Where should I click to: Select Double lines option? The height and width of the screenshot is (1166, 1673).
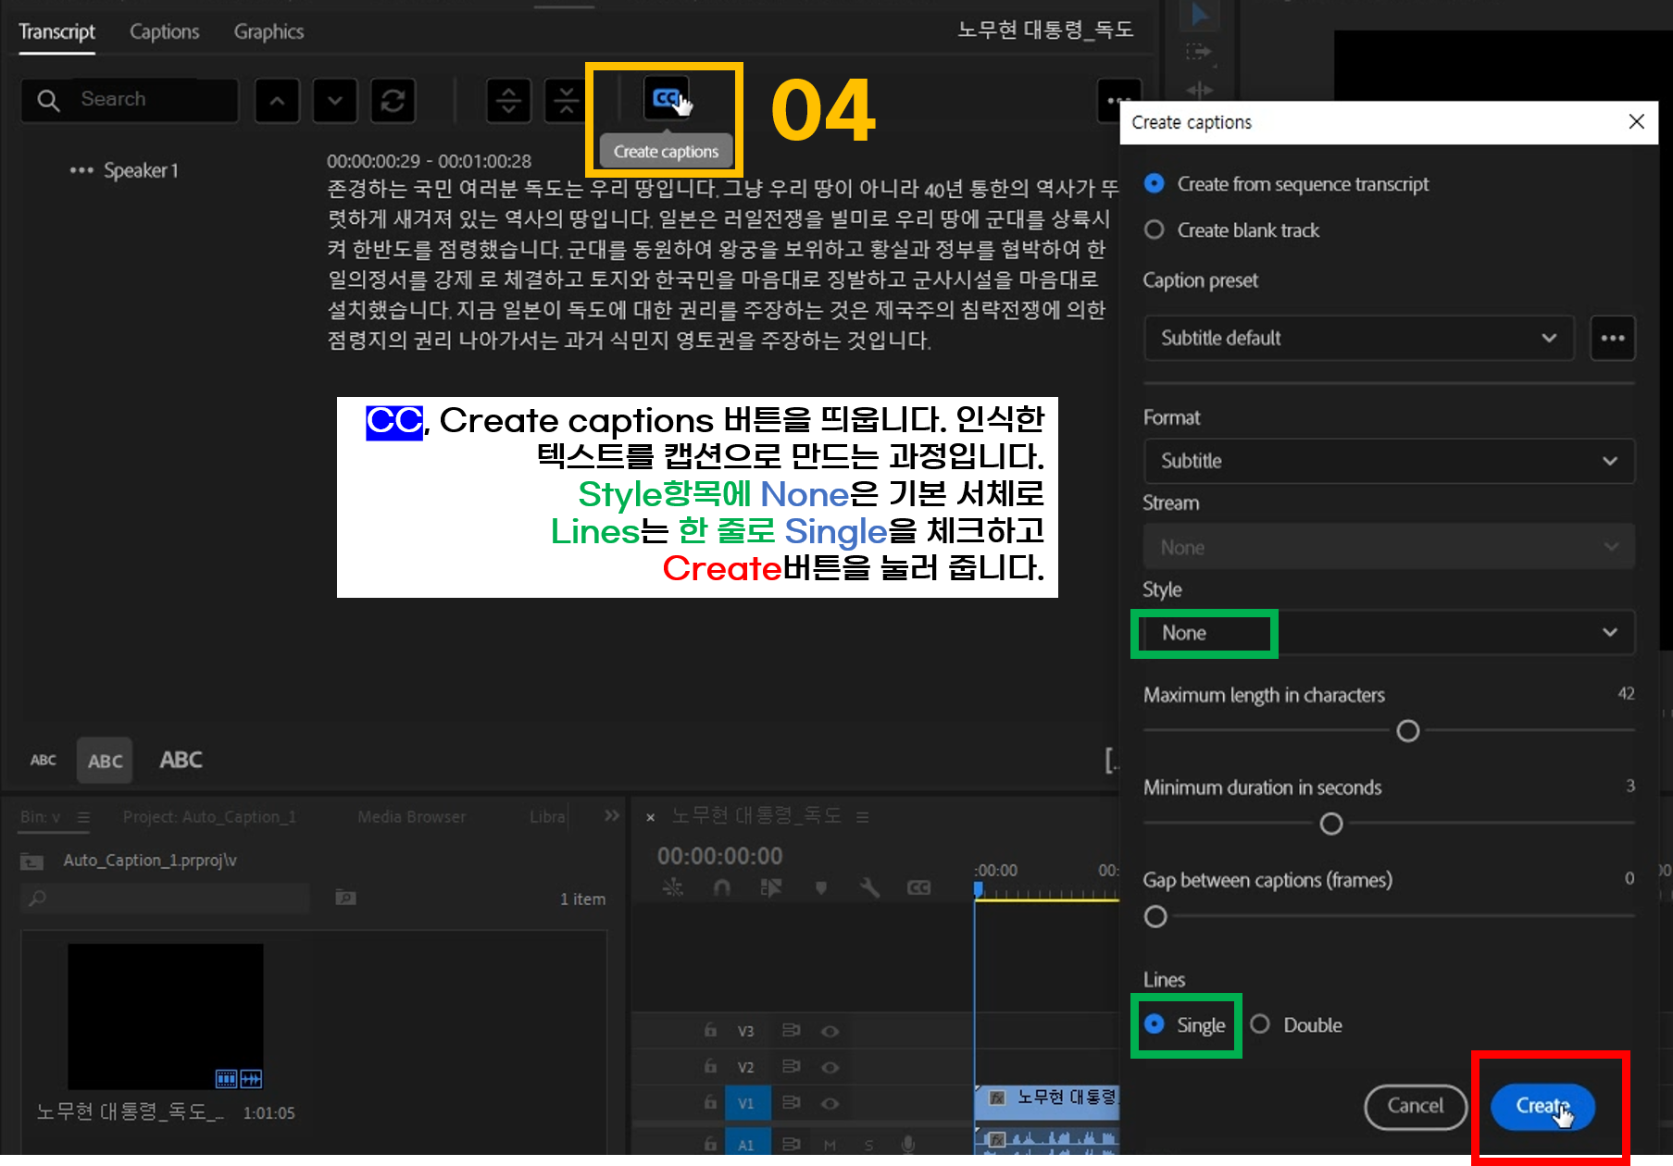1260,1024
